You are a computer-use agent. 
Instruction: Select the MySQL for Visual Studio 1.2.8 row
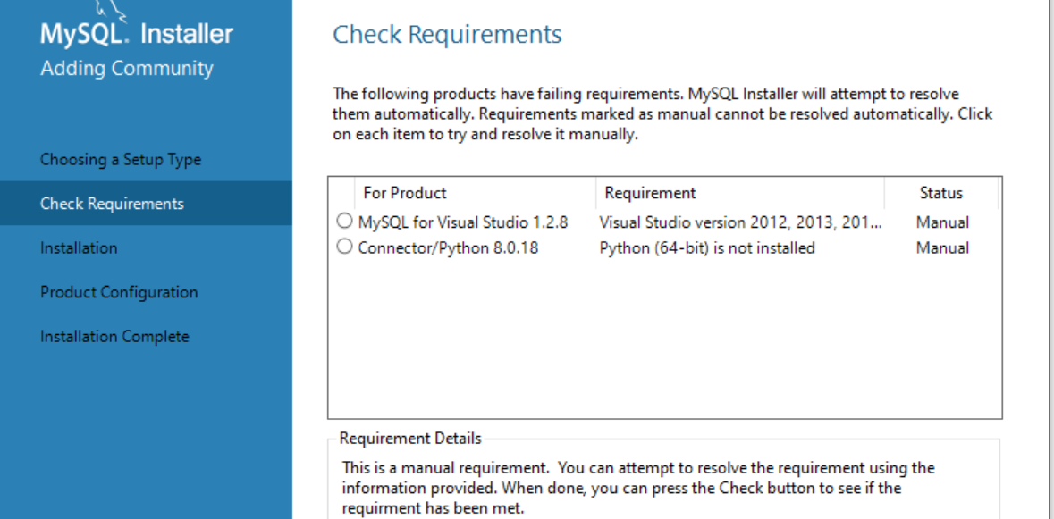click(x=463, y=222)
